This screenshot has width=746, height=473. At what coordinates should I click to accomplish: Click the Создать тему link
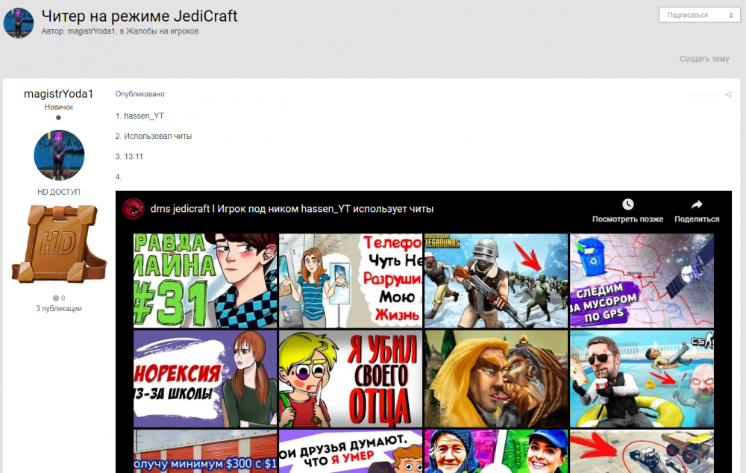point(703,59)
